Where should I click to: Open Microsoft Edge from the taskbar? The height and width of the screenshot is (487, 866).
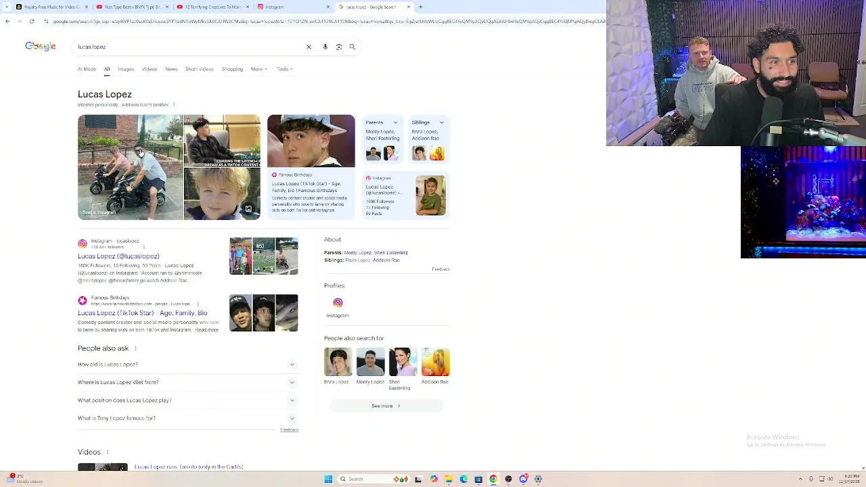click(x=463, y=479)
